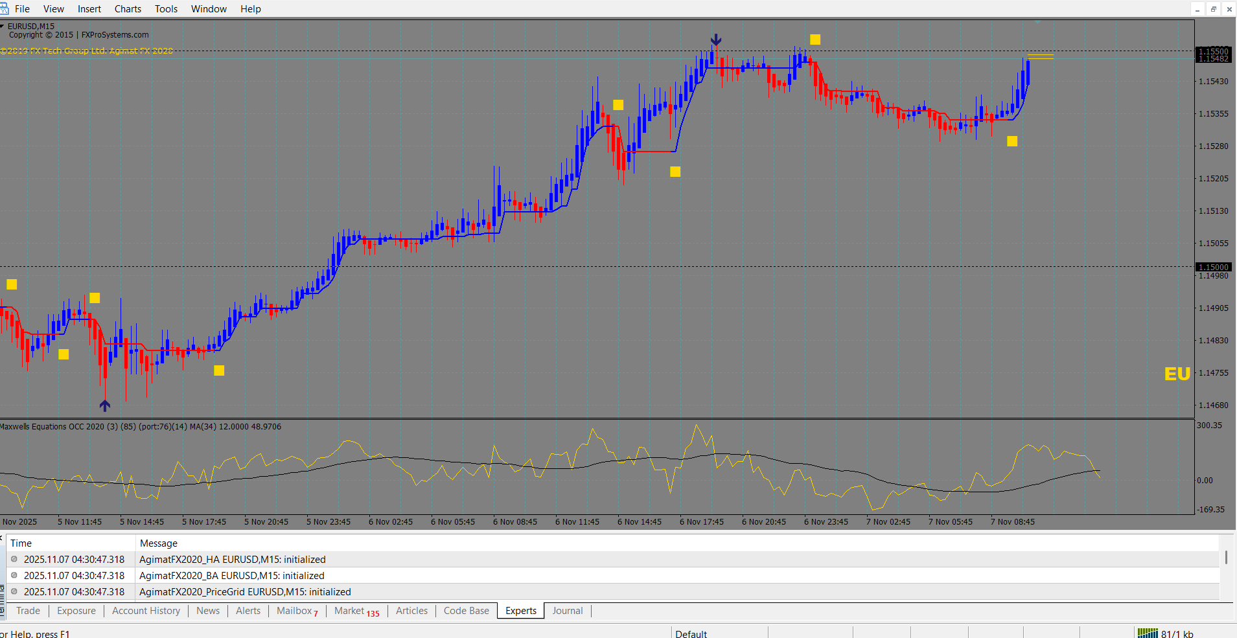
Task: Click the MetaTrader app icon beside File
Action: click(4, 8)
